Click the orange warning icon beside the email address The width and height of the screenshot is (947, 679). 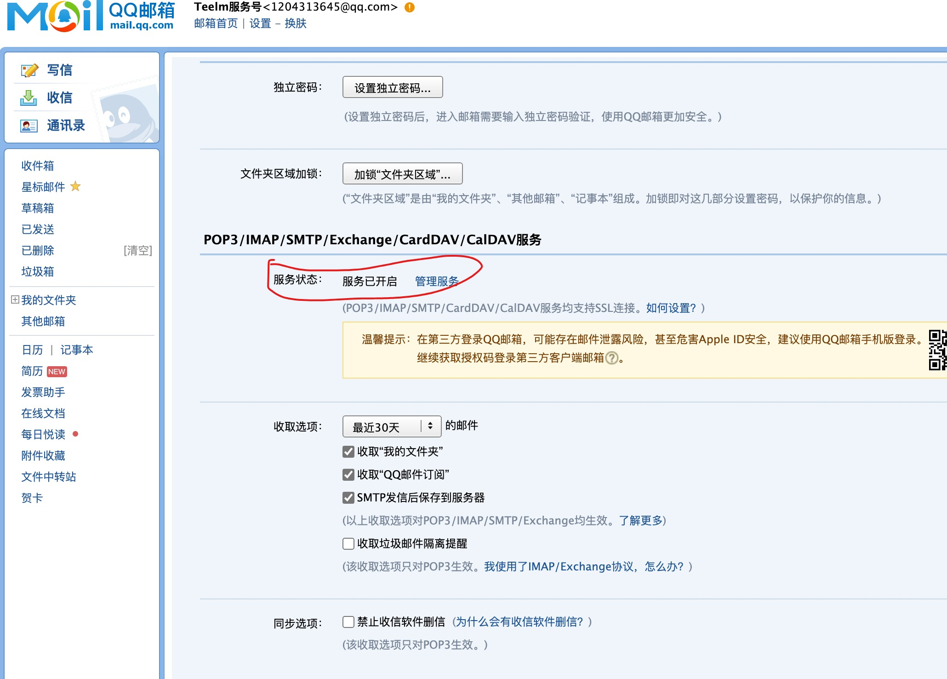(410, 7)
